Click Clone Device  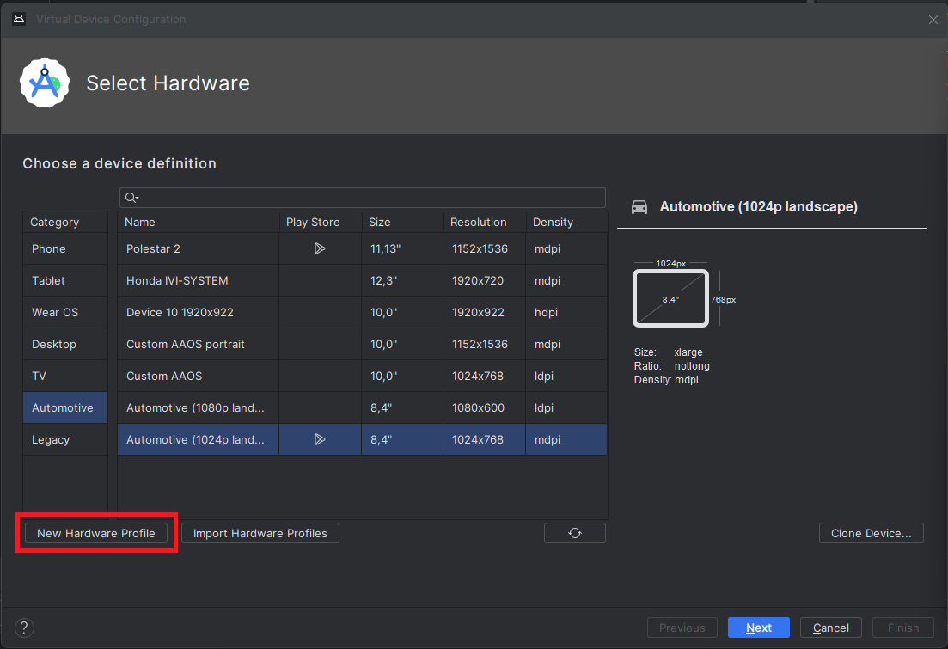871,533
